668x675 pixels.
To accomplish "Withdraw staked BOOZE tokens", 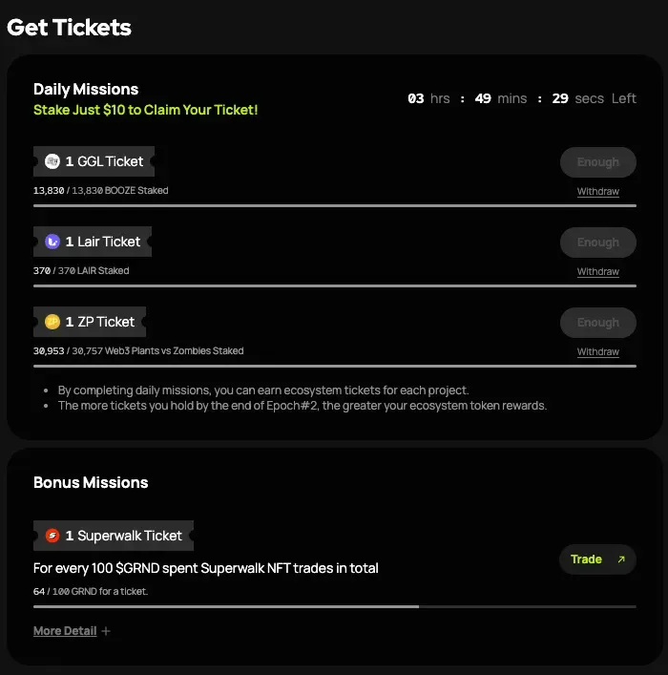I will point(597,192).
